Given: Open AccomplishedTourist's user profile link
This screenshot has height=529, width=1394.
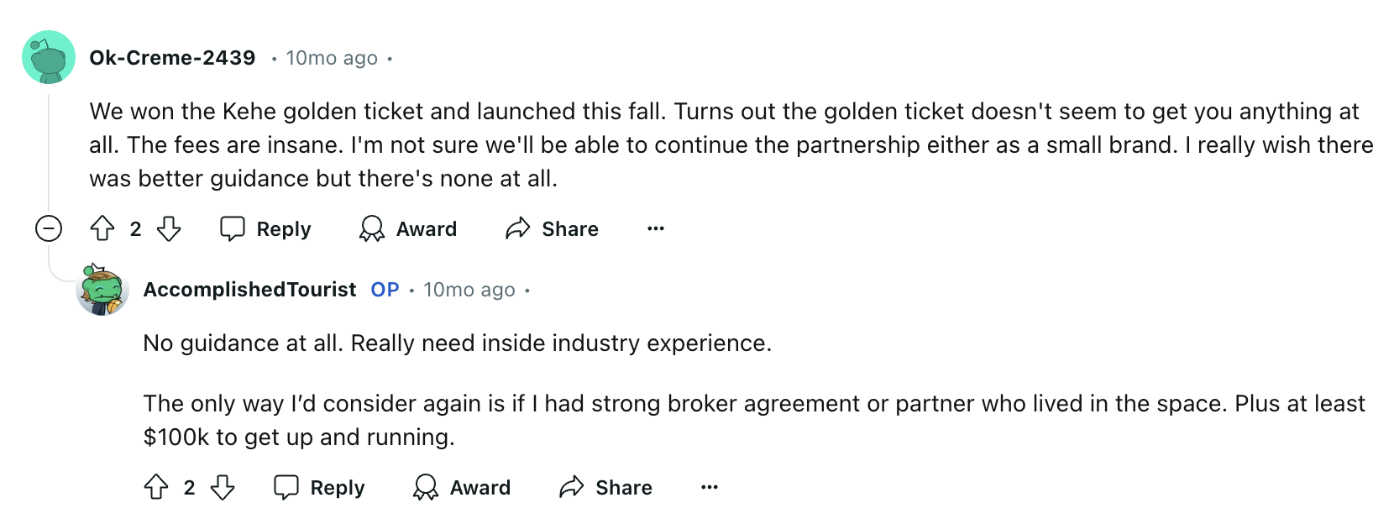Looking at the screenshot, I should click(249, 290).
